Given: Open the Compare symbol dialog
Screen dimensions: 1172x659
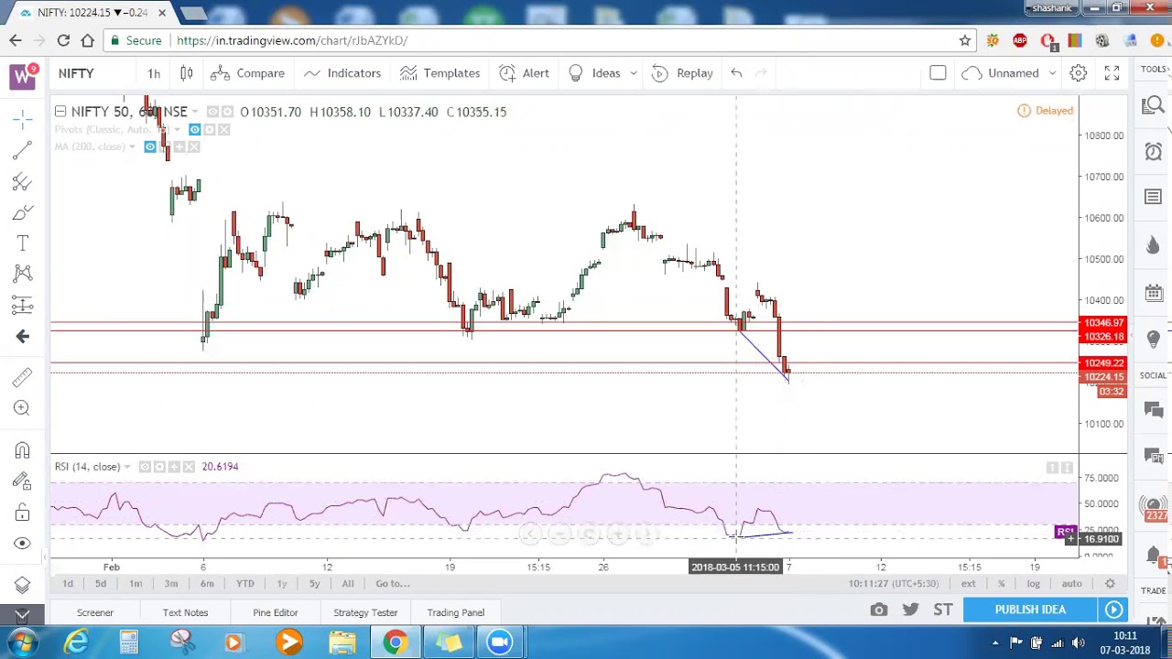Looking at the screenshot, I should pyautogui.click(x=247, y=73).
